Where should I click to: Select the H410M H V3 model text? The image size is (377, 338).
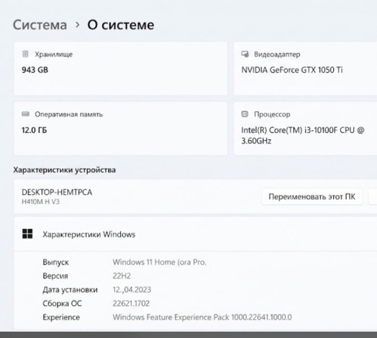(x=41, y=202)
